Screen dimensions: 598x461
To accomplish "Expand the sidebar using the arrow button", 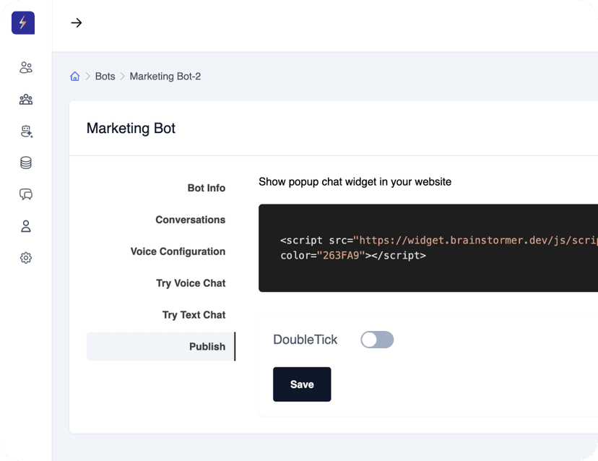I will [x=76, y=22].
